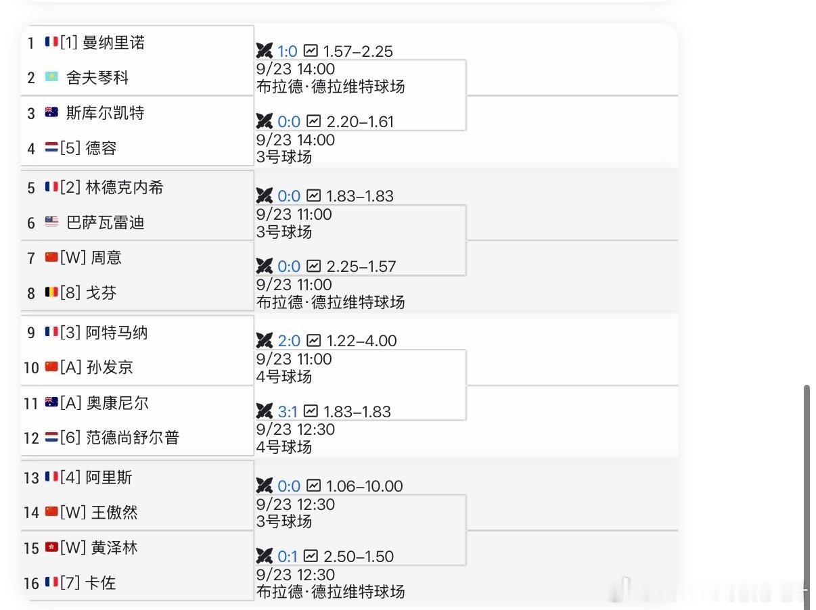Click the head-to-head icon beside score 3:1
816x610 pixels.
point(264,411)
